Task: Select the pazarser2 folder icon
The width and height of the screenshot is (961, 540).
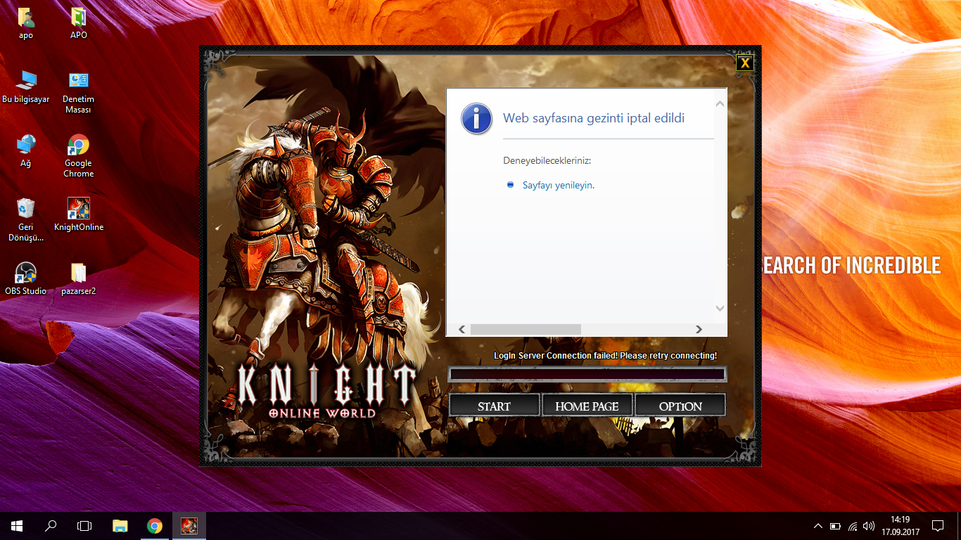Action: click(79, 278)
